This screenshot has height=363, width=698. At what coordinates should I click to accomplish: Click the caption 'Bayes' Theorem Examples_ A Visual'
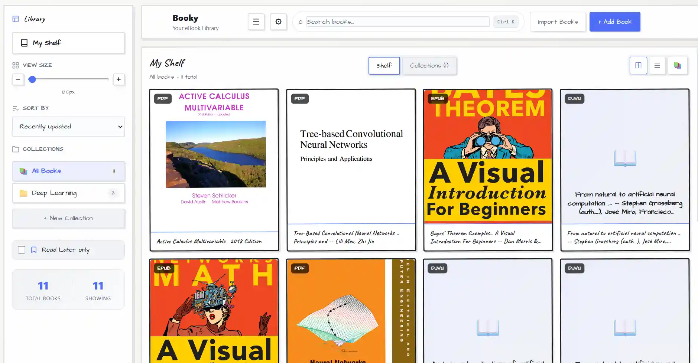473,233
